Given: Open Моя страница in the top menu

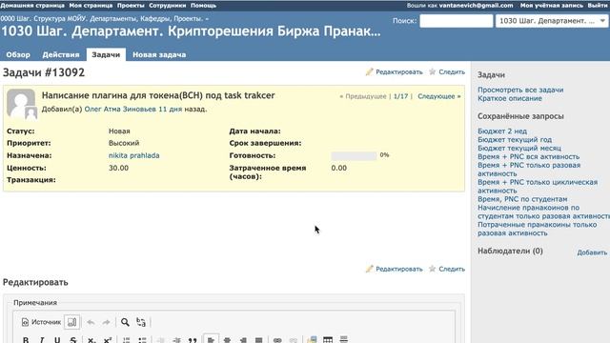Looking at the screenshot, I should point(91,6).
